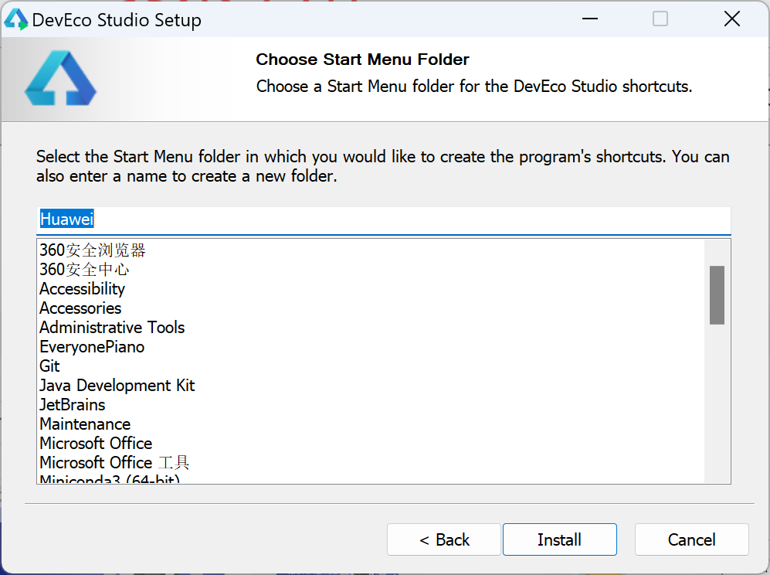770x575 pixels.
Task: Choose the EveryonePiano folder
Action: [x=92, y=347]
